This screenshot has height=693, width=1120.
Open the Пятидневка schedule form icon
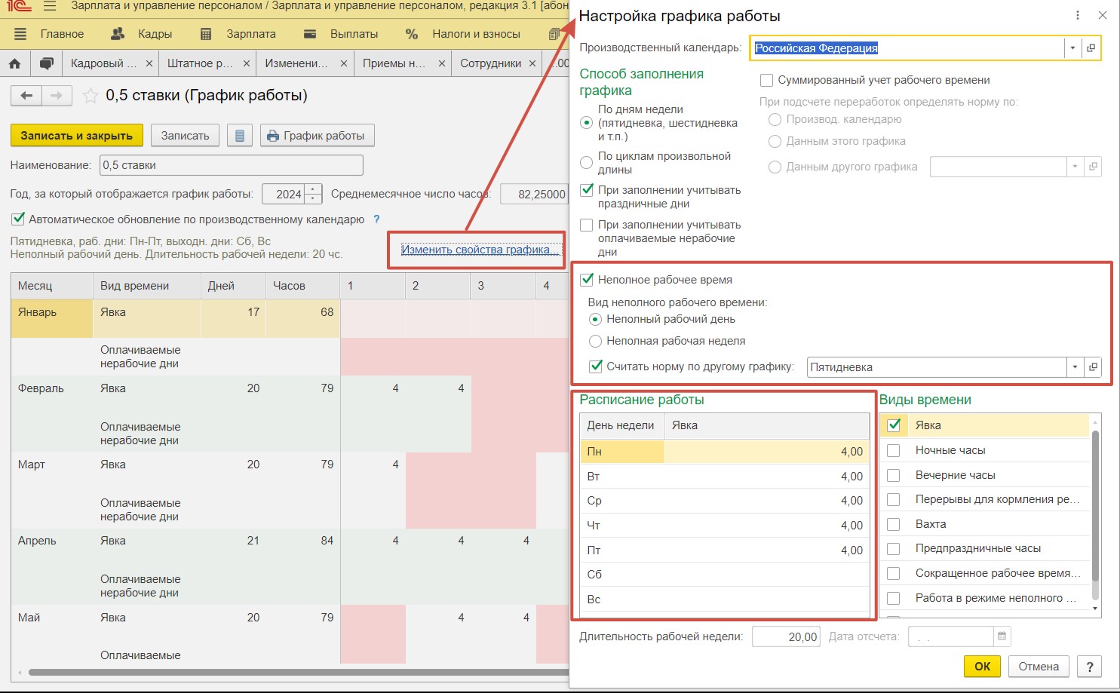pyautogui.click(x=1093, y=367)
